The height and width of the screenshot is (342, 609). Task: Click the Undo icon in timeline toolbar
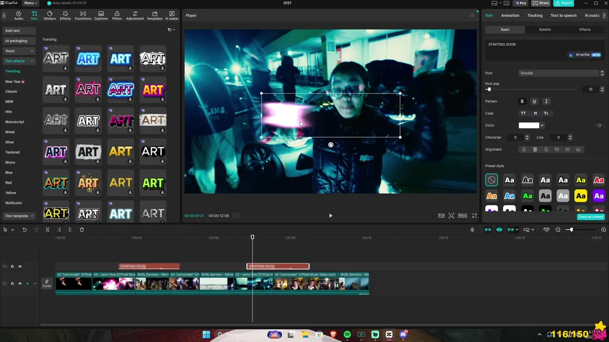click(25, 229)
